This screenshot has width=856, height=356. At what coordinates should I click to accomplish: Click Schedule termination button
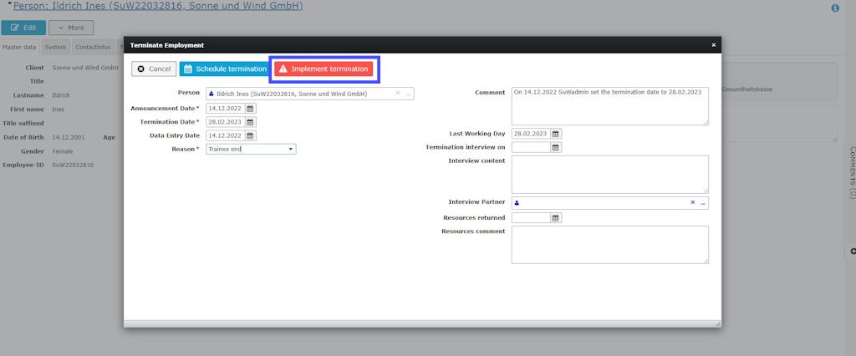tap(225, 69)
